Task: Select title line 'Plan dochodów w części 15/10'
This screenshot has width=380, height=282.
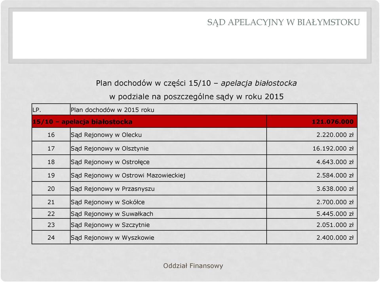Action: 154,83
